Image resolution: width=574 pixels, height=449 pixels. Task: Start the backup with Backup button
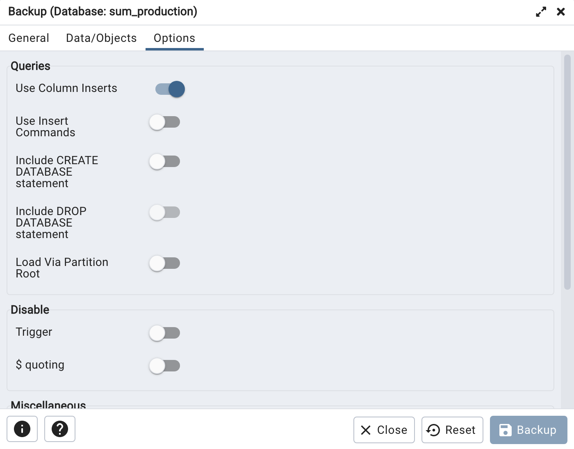[528, 430]
